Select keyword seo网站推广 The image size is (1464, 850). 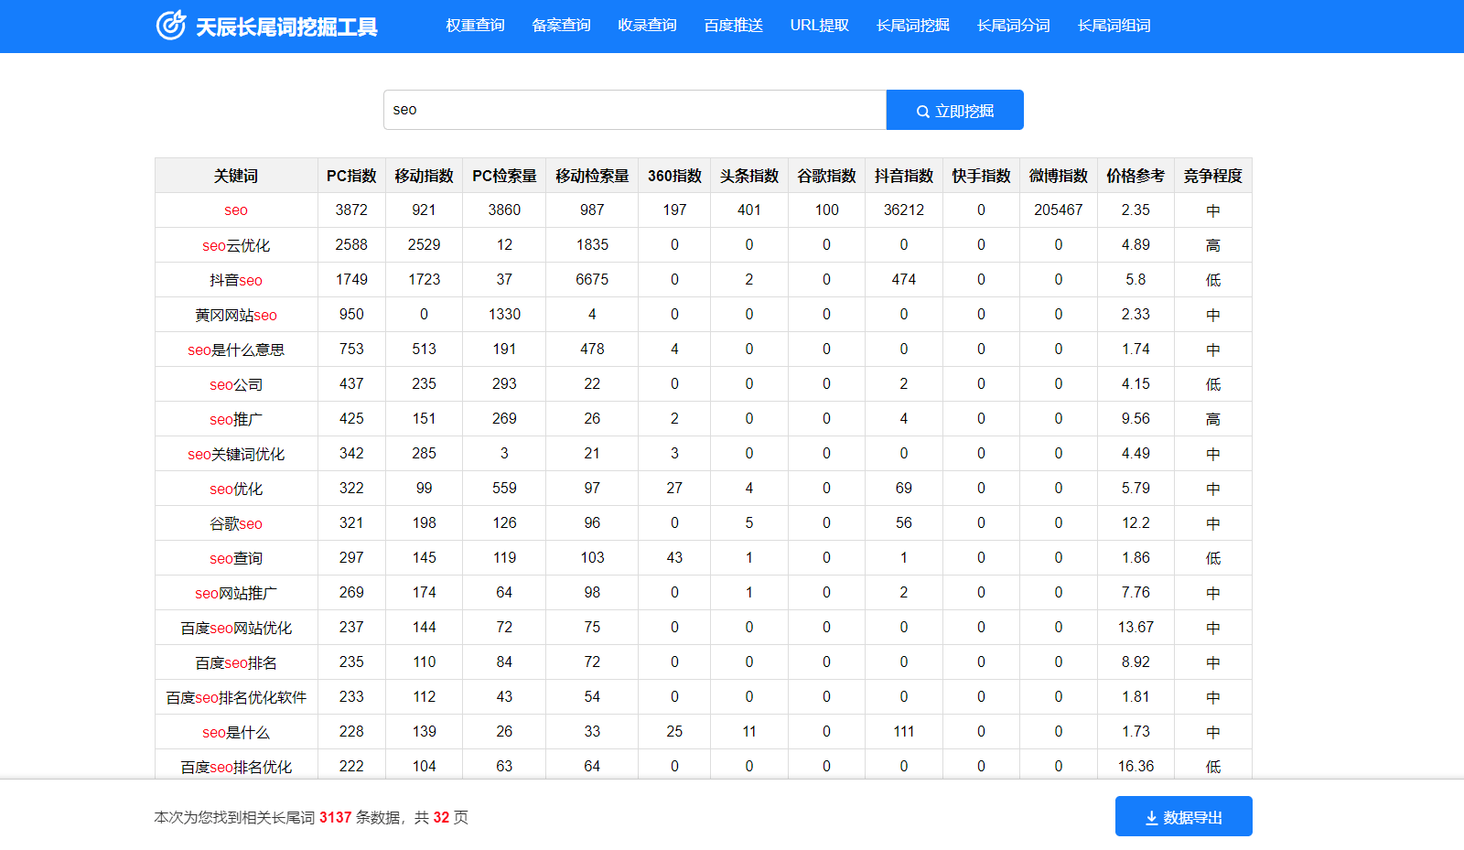(236, 593)
